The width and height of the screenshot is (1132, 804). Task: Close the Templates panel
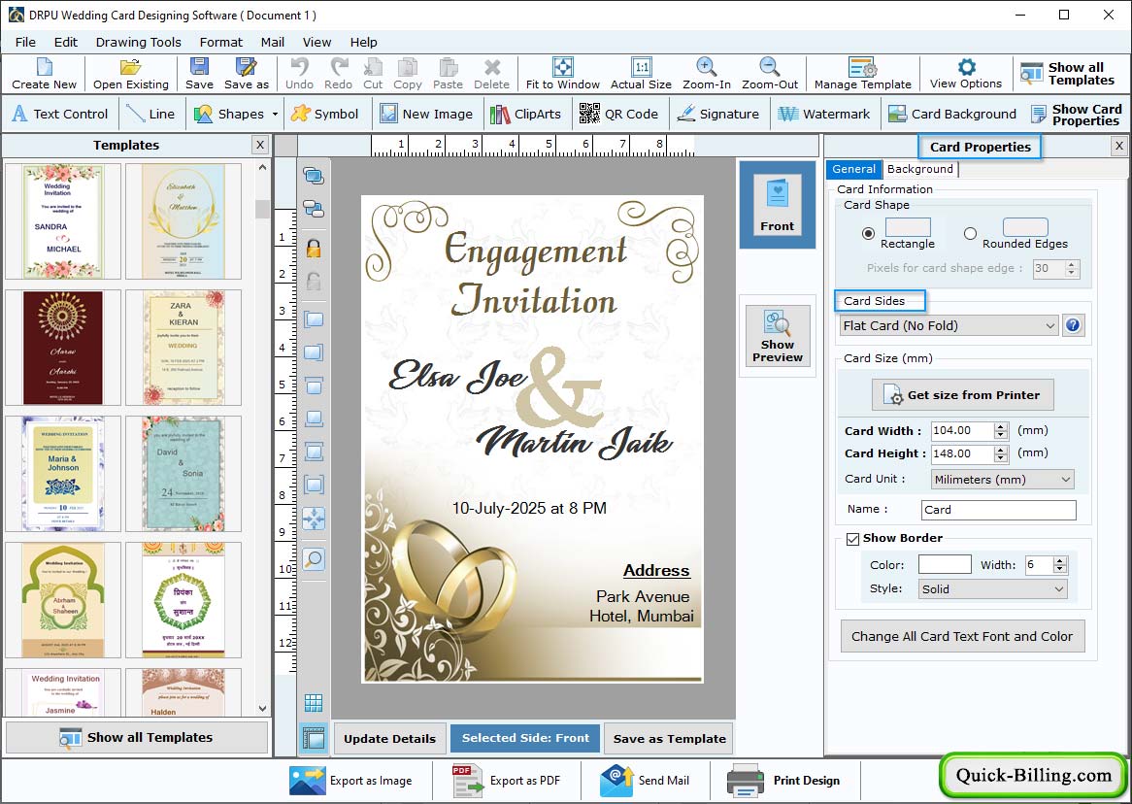pos(260,145)
